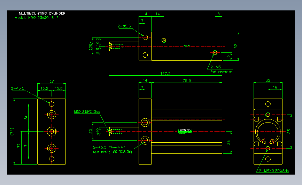The height and width of the screenshot is (185, 302).
Task: Select the (20) reference dimension
Action: click(x=91, y=46)
